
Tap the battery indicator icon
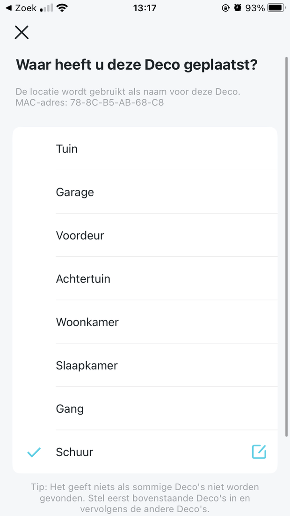click(276, 8)
